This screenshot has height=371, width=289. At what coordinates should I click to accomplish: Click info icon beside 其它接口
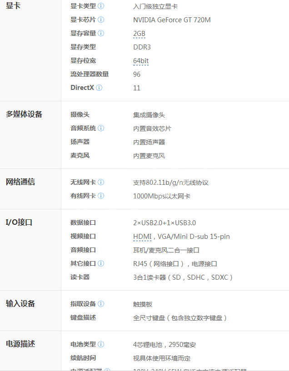tap(101, 263)
